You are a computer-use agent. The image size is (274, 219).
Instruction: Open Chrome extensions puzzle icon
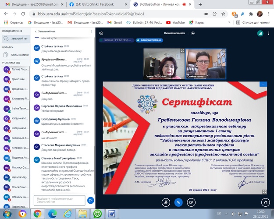pyautogui.click(x=251, y=14)
